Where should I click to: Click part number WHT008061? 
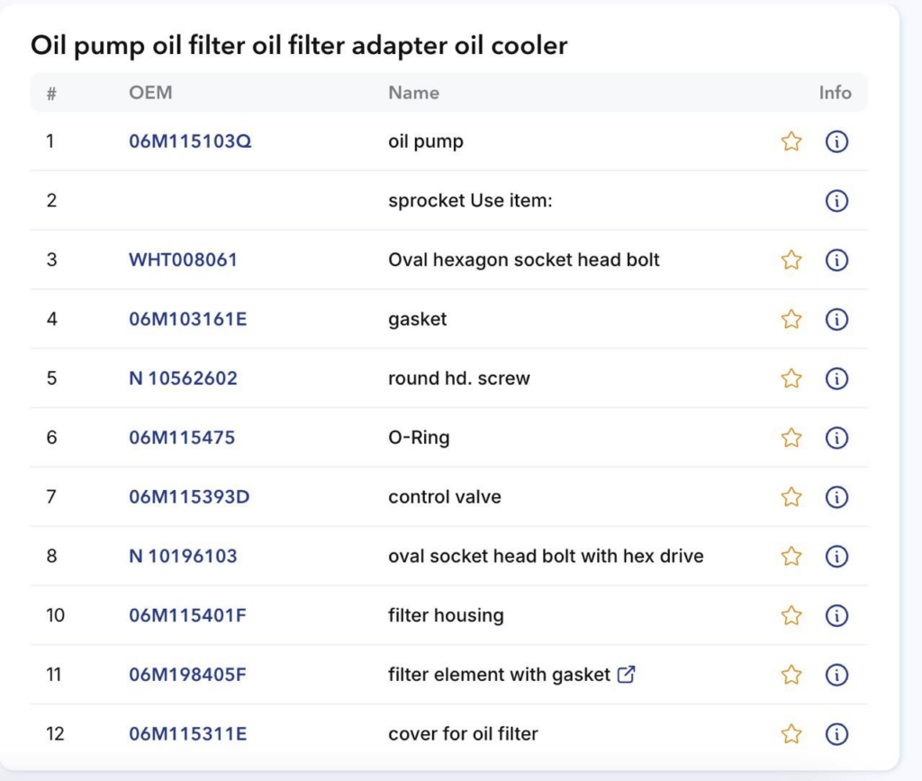(x=183, y=260)
